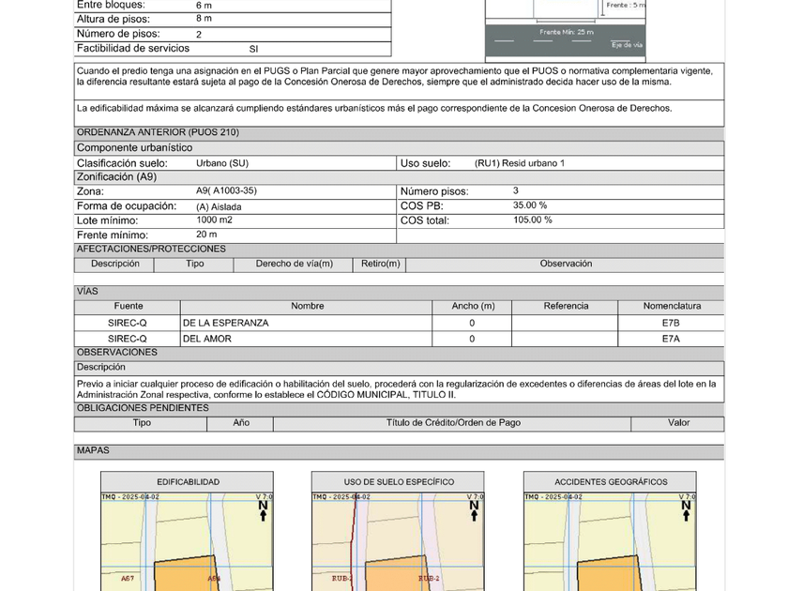Click the 'DE LA ESPERANZA' street name cell
Screen dimensions: 788x591
point(226,323)
